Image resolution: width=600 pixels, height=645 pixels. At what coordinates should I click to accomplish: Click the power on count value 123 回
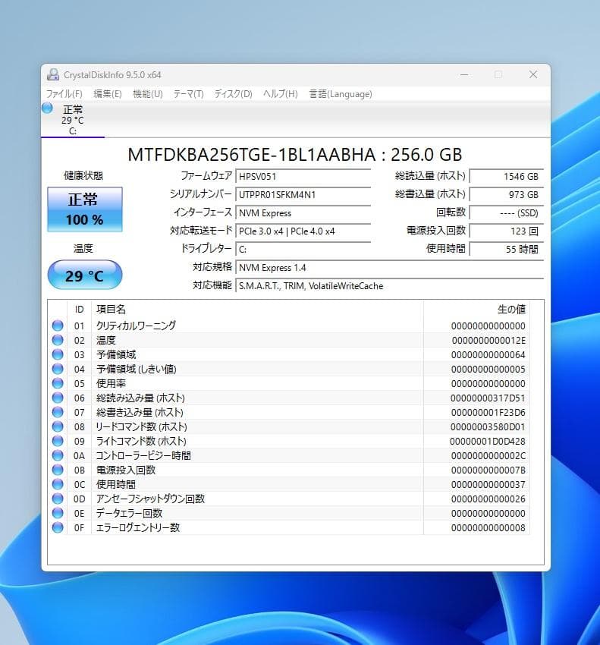506,231
